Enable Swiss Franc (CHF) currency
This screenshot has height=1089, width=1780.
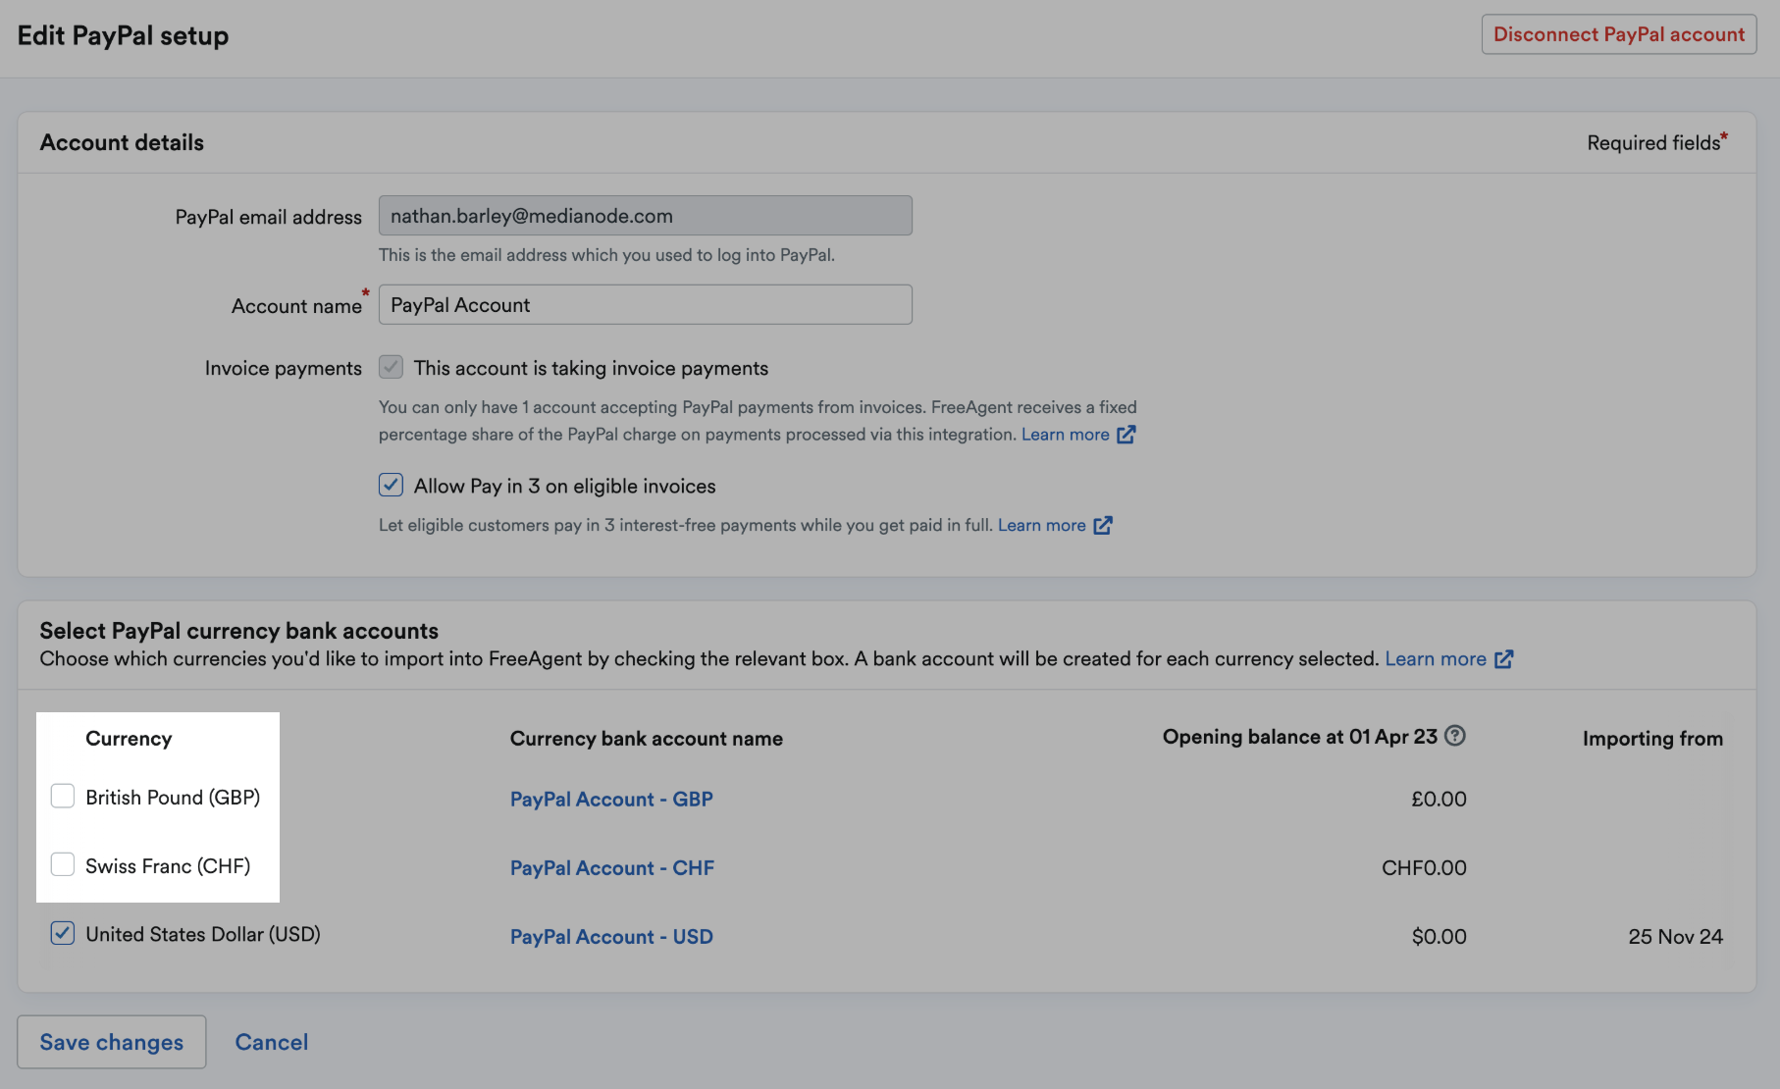coord(63,864)
